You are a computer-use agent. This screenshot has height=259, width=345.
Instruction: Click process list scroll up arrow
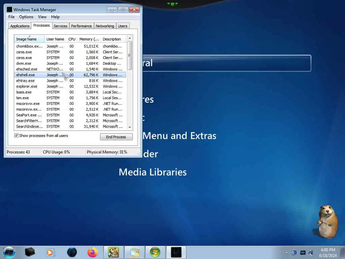[130, 38]
